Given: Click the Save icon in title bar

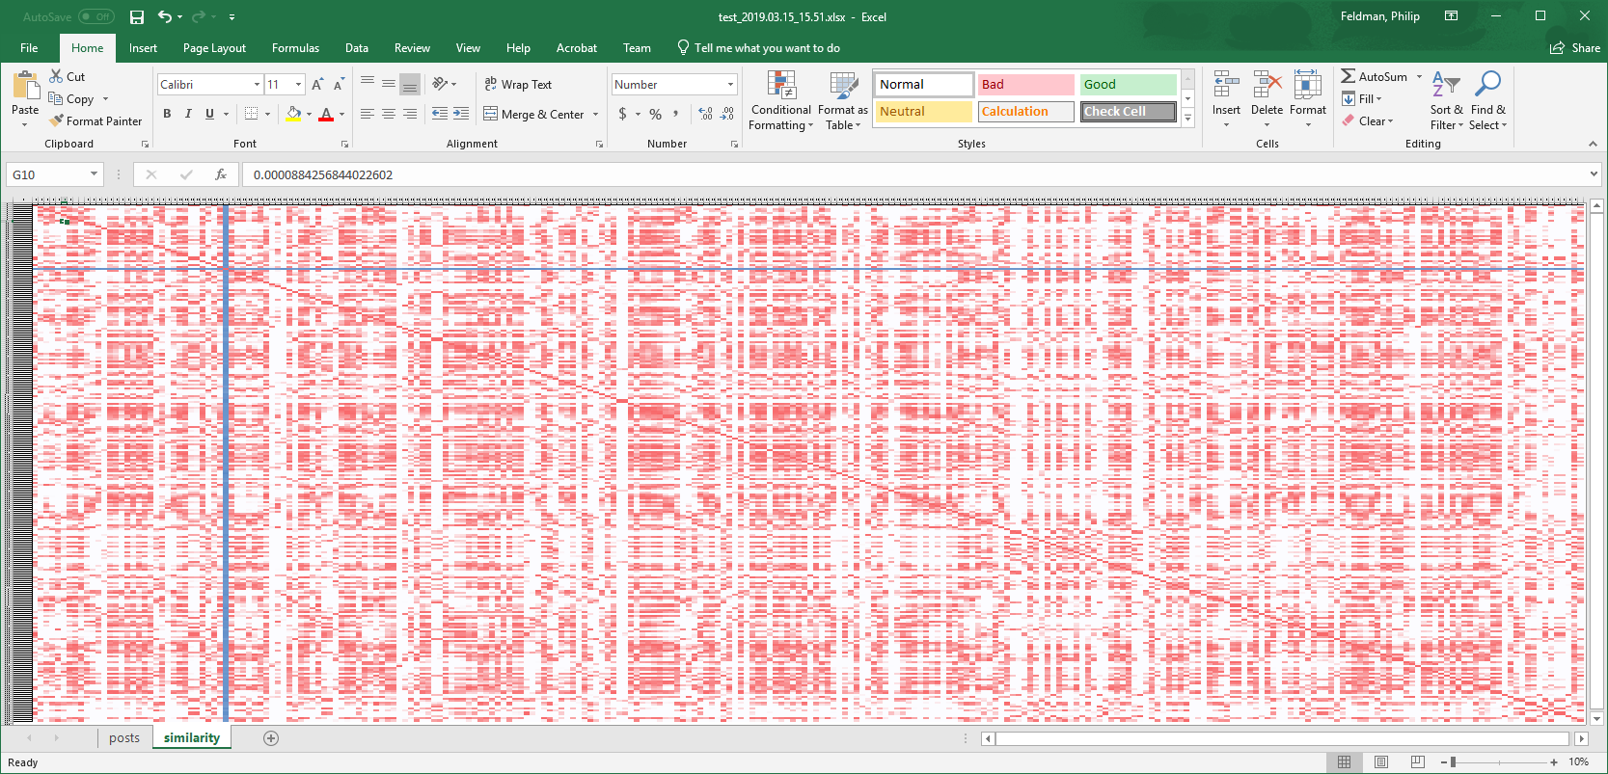Looking at the screenshot, I should [x=137, y=17].
